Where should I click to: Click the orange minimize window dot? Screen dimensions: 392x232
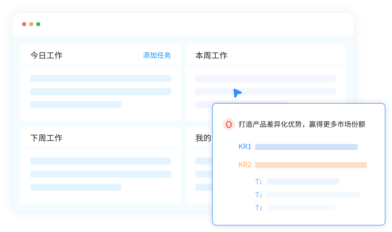(x=31, y=24)
